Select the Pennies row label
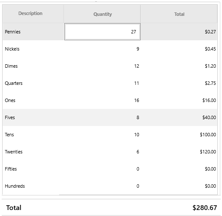222x216 pixels. [x=12, y=32]
